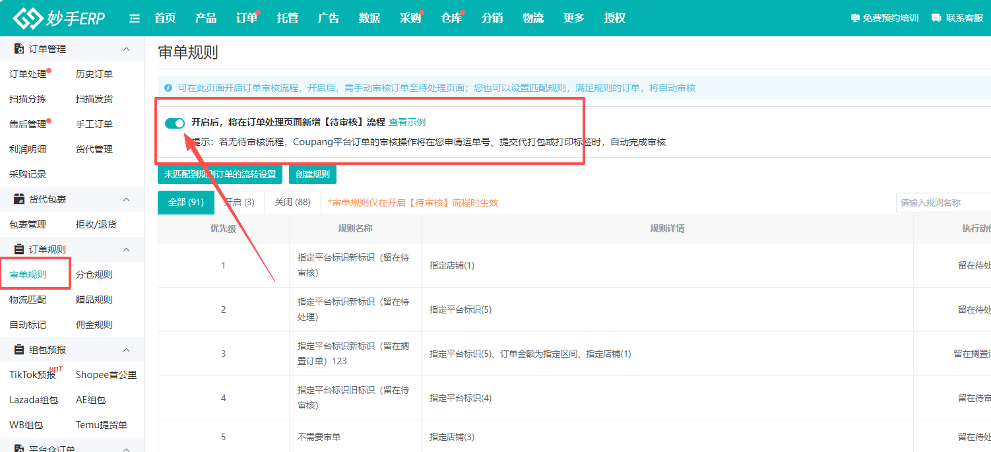Open the 仓库 menu in the top bar
This screenshot has height=452, width=991.
(x=451, y=18)
